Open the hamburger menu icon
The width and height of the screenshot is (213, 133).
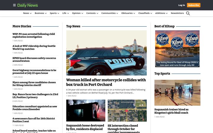[14, 5]
